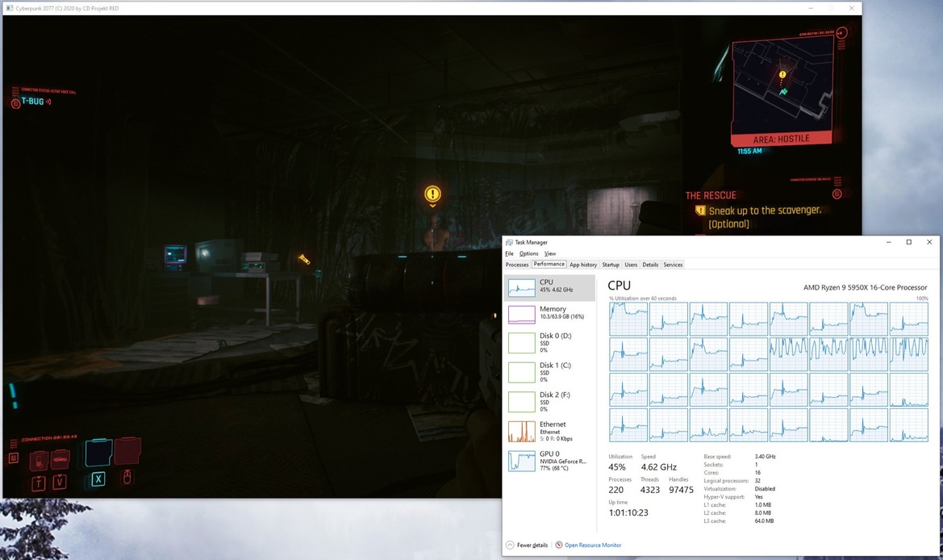Click the top-left logical processor graph

point(628,318)
